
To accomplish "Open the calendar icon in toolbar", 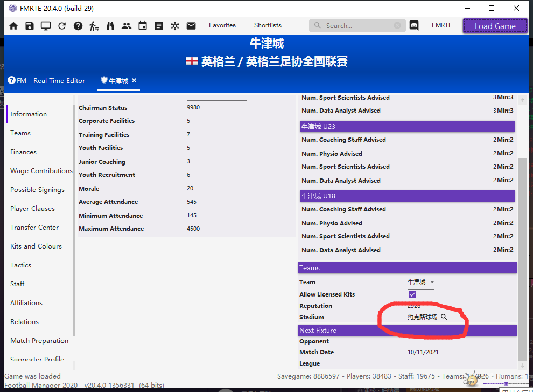I will (143, 26).
